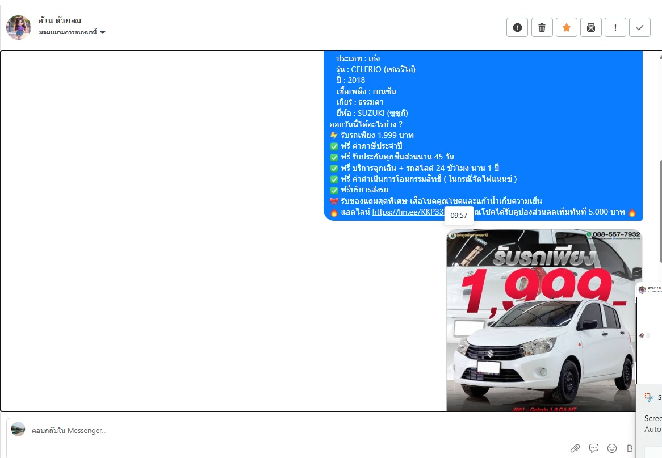This screenshot has width=662, height=458.
Task: Select text ปี : 2018
Action: [350, 80]
